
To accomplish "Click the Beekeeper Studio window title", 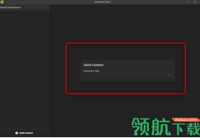I will (x=102, y=2).
